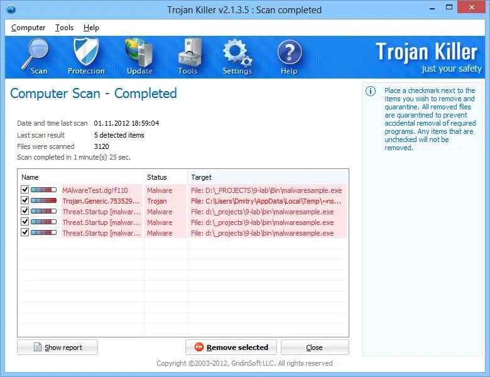Open the Tools menu in menu bar

(64, 28)
